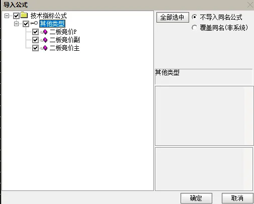Choose the 覆盖同名(非系统) radio option
This screenshot has height=204, width=254.
194,28
